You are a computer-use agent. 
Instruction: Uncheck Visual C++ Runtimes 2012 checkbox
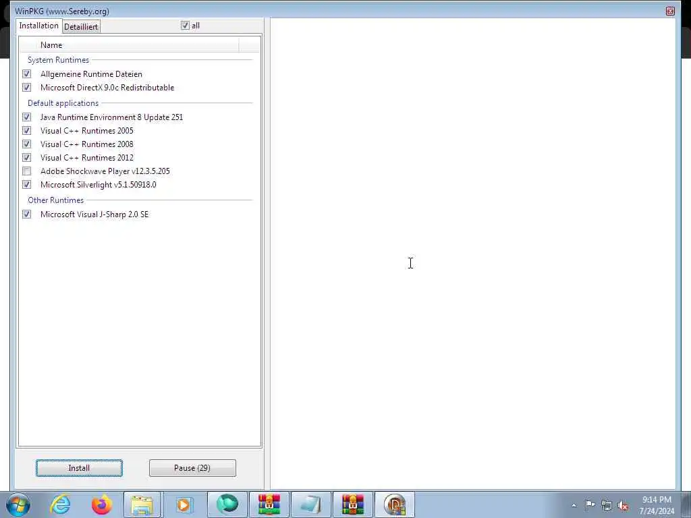coord(27,158)
